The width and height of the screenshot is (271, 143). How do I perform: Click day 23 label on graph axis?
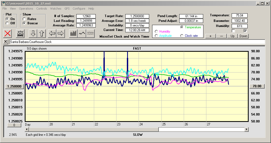click(x=119, y=124)
